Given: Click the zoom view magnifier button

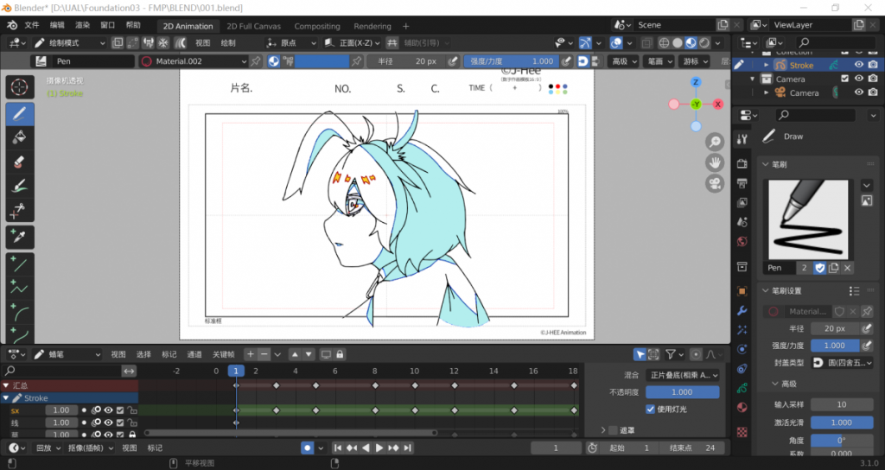Looking at the screenshot, I should coord(715,142).
